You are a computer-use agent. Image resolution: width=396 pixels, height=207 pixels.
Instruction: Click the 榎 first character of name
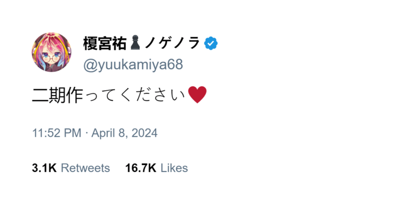[90, 43]
